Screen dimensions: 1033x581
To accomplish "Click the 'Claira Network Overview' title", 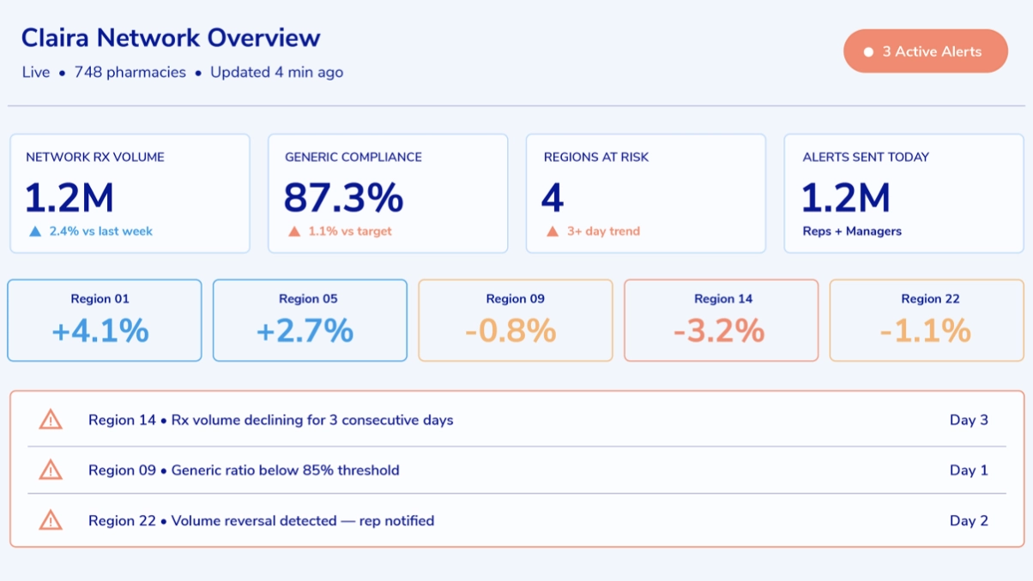I will [x=171, y=38].
